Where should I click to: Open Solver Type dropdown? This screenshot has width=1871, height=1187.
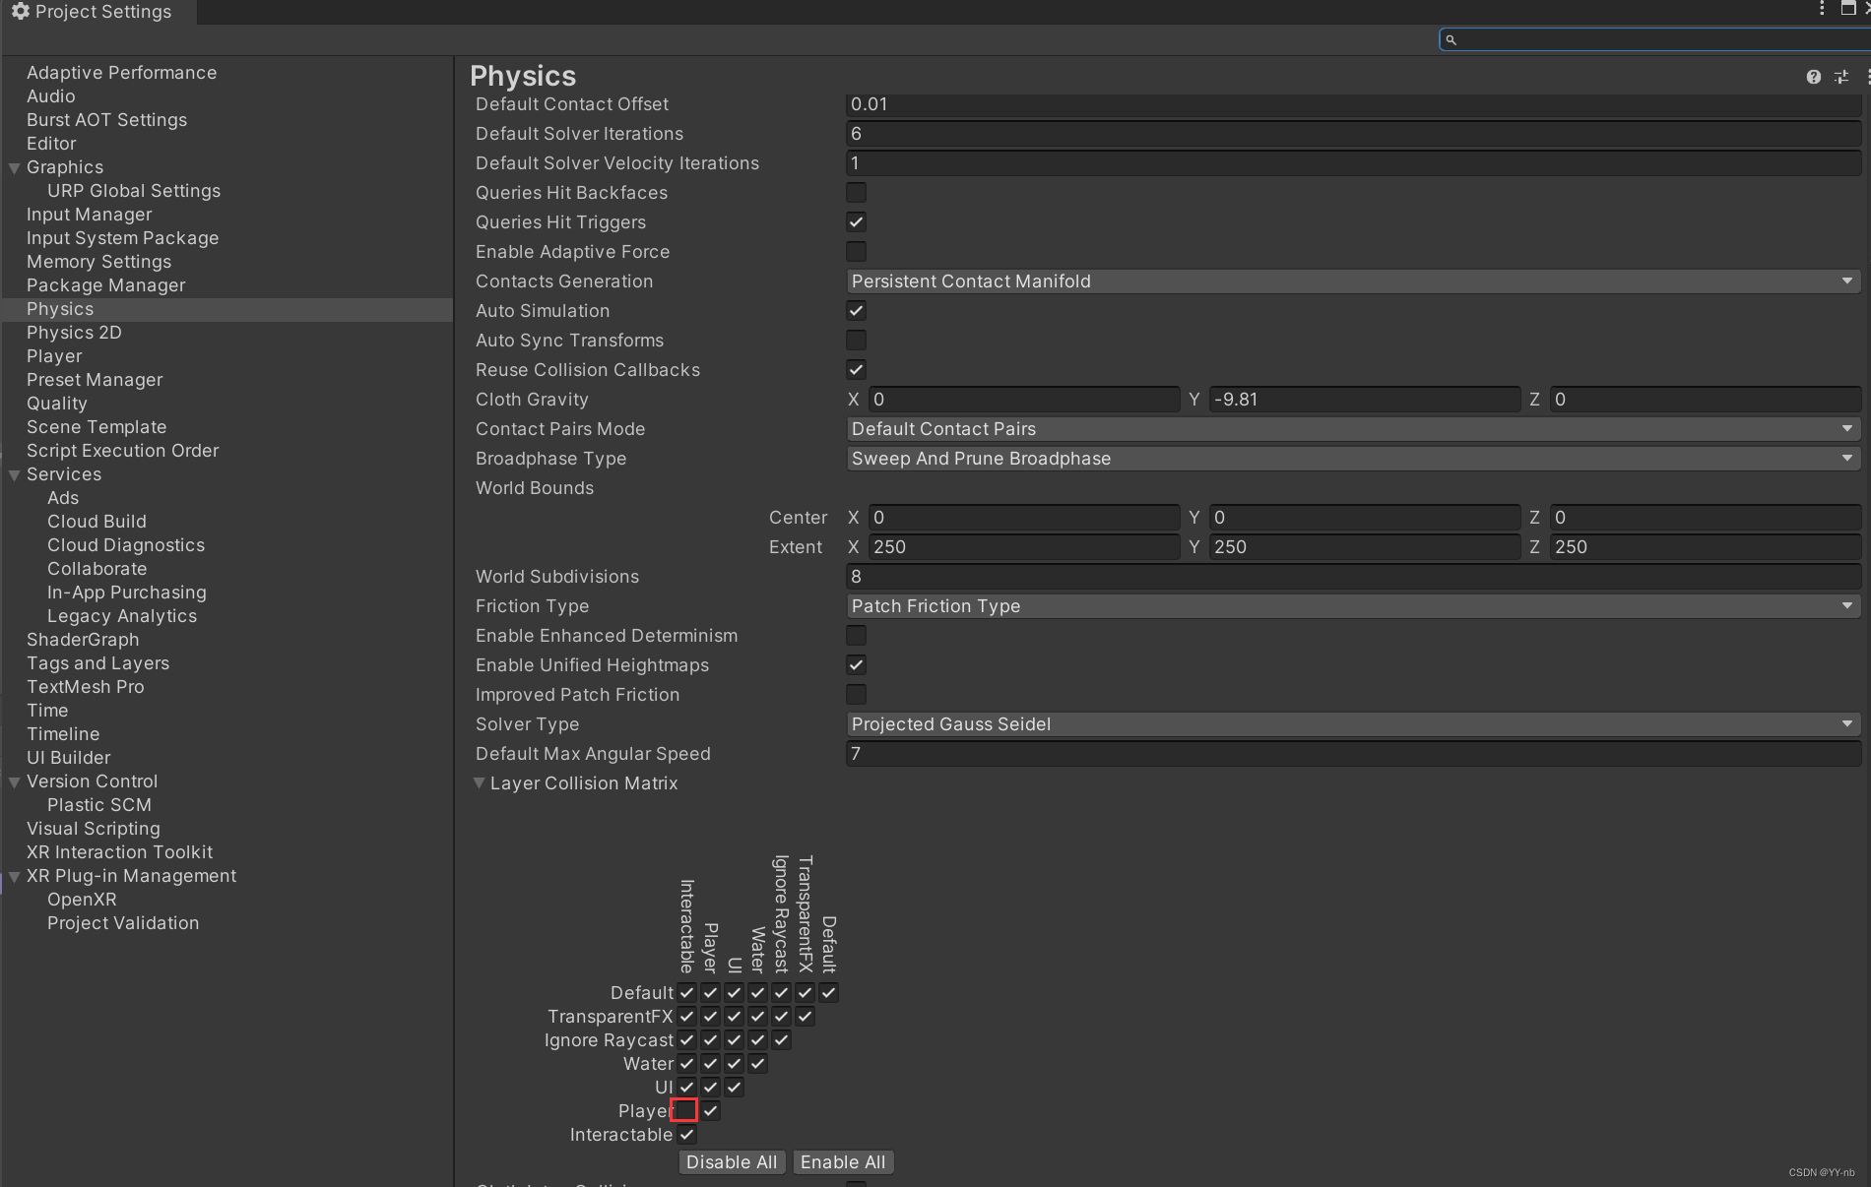pyautogui.click(x=1353, y=724)
